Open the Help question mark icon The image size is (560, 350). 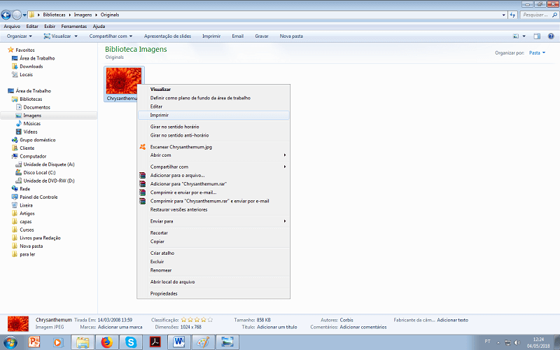click(x=551, y=36)
